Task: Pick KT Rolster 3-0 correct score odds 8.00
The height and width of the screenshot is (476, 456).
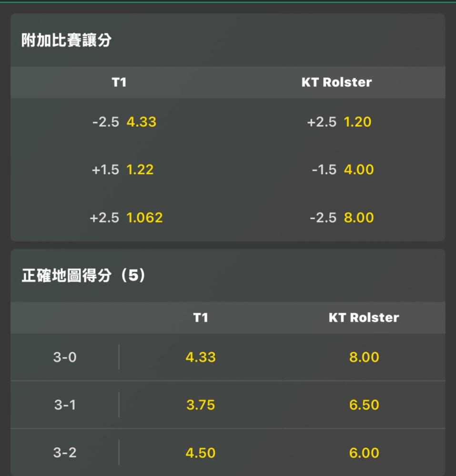Action: click(364, 357)
